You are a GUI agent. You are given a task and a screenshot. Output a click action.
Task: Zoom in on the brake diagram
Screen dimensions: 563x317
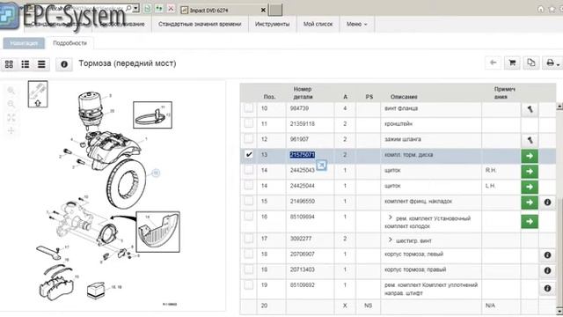11,91
